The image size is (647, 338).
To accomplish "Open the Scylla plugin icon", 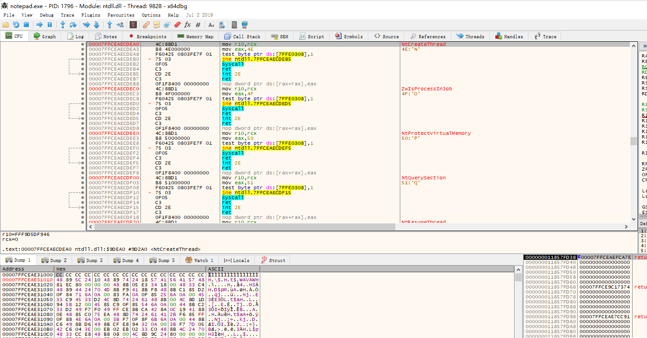I will point(133,25).
